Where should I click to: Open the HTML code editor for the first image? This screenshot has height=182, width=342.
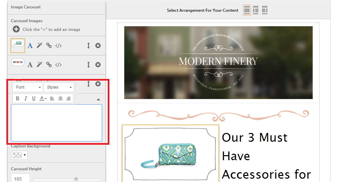pyautogui.click(x=58, y=46)
